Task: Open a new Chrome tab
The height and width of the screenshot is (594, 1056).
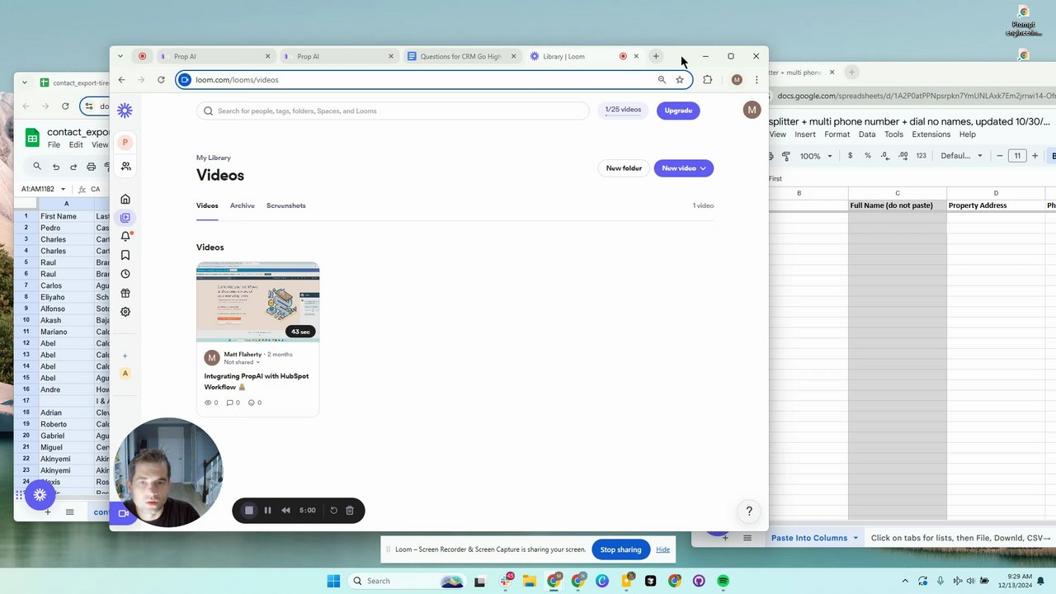Action: point(656,56)
